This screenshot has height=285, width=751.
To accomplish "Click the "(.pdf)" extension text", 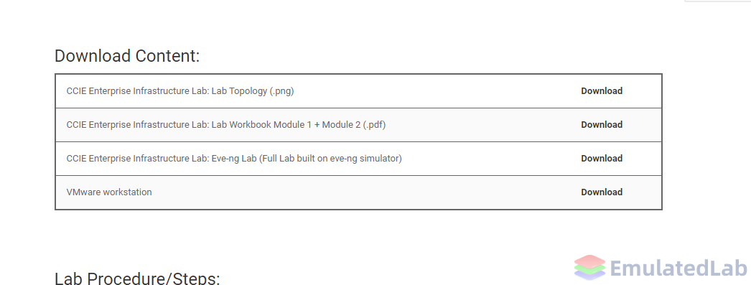I will [x=374, y=124].
